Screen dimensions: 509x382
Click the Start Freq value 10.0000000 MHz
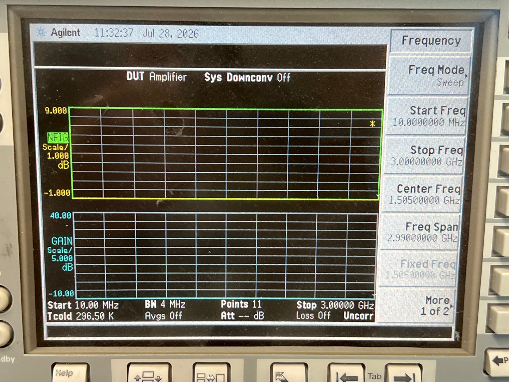coord(429,123)
